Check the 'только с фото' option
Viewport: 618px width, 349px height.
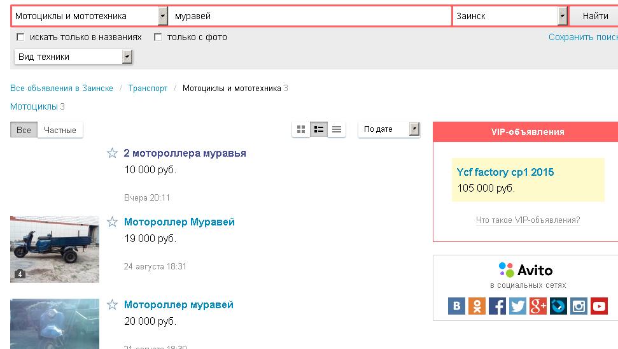click(x=158, y=37)
